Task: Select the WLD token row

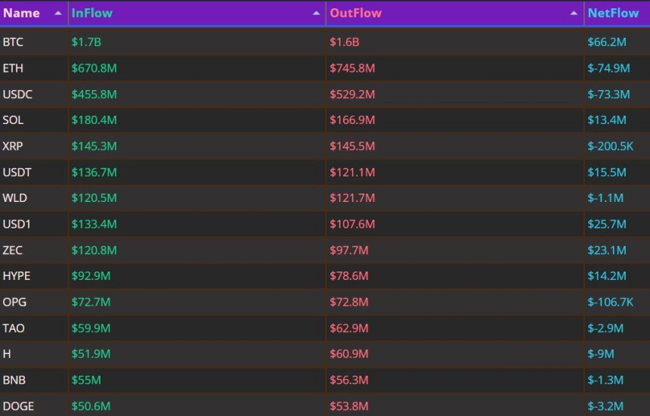Action: coord(325,198)
